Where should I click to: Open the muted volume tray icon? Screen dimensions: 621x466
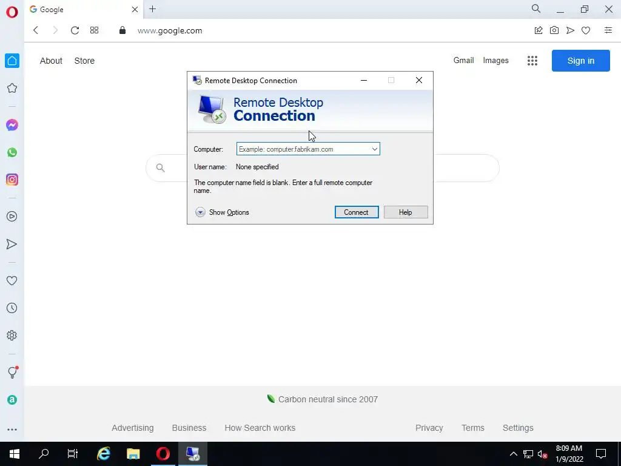[542, 454]
